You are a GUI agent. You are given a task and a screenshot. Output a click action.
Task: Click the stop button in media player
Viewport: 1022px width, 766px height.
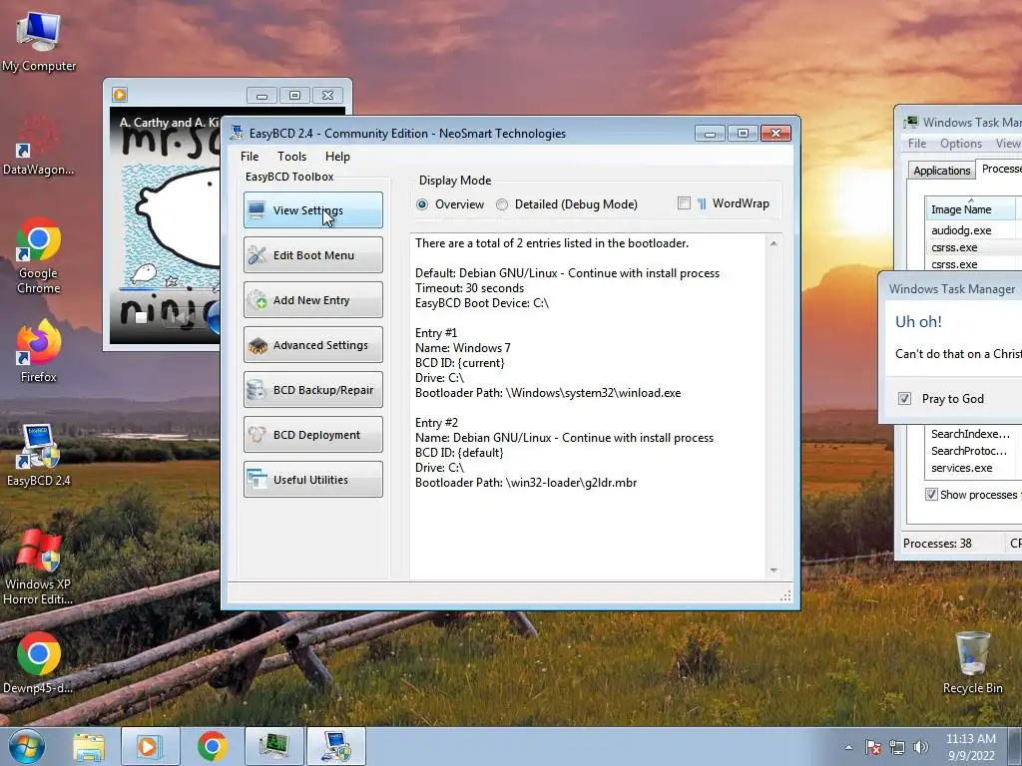pos(141,318)
